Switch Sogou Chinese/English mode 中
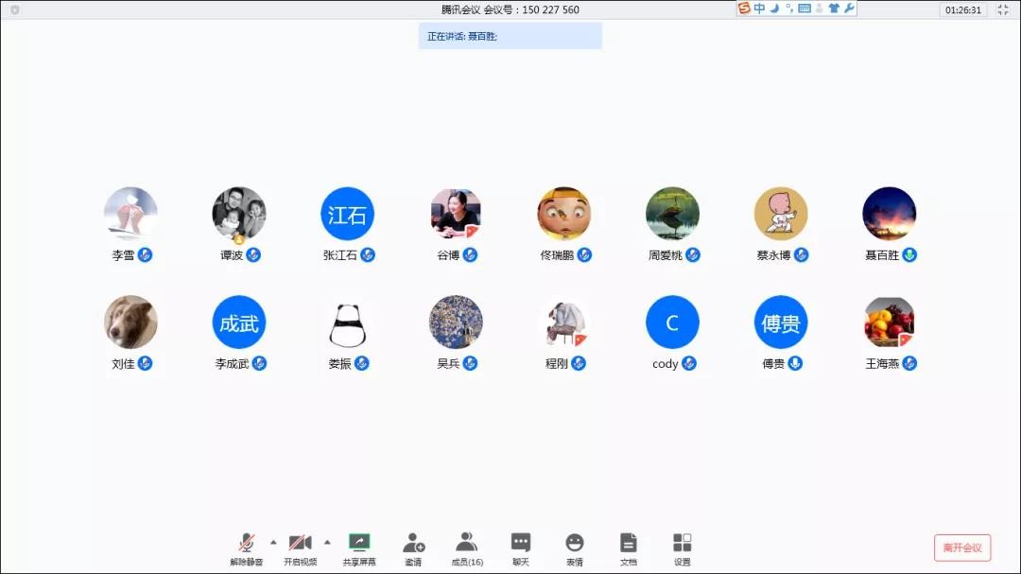This screenshot has height=574, width=1021. coord(759,9)
